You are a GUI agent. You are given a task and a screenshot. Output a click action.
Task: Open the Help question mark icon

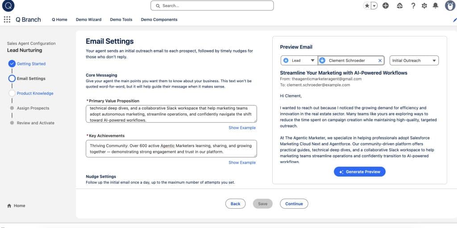[413, 5]
